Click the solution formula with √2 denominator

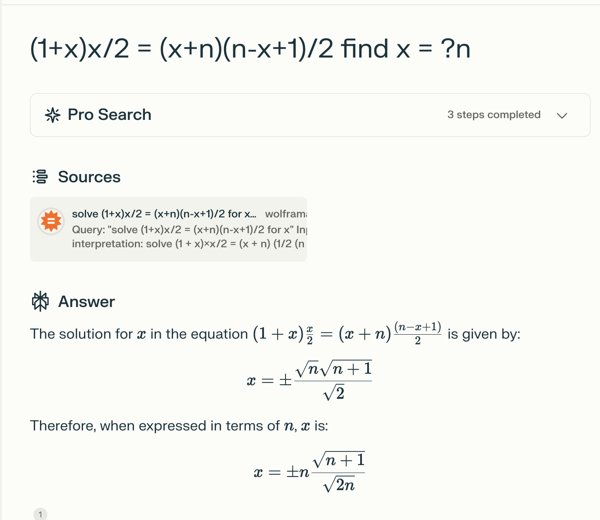310,380
